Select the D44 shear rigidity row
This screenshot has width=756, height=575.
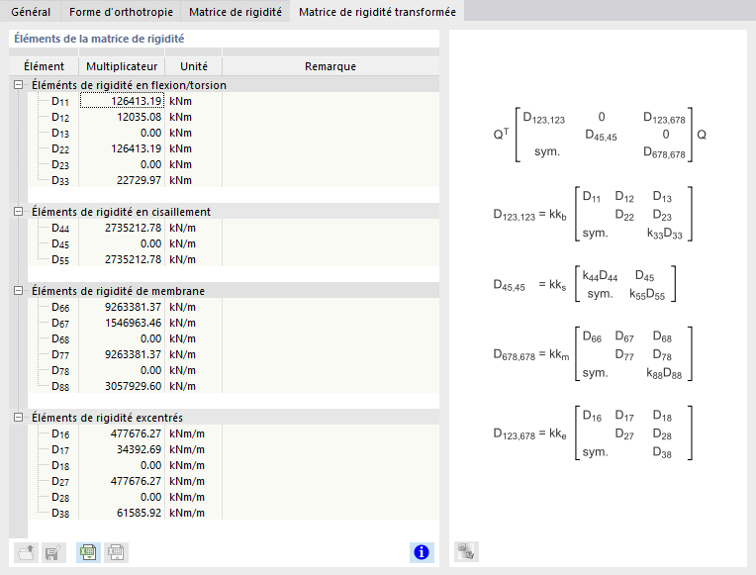pos(61,228)
